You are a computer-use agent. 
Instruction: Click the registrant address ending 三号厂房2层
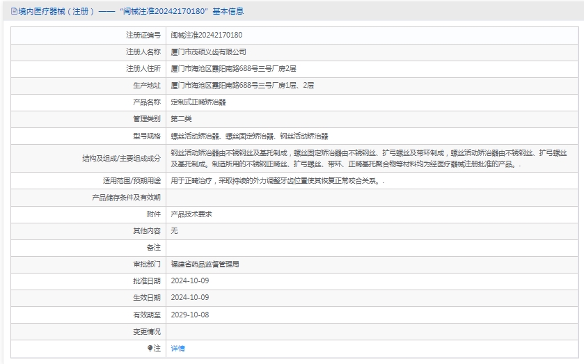coord(234,68)
